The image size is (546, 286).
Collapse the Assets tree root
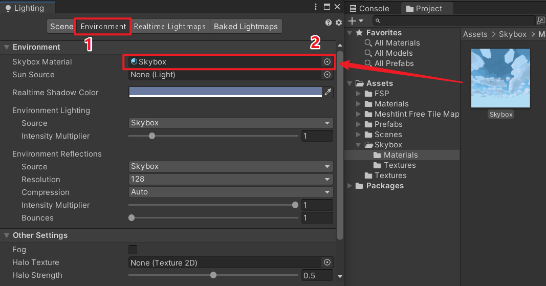pyautogui.click(x=350, y=83)
